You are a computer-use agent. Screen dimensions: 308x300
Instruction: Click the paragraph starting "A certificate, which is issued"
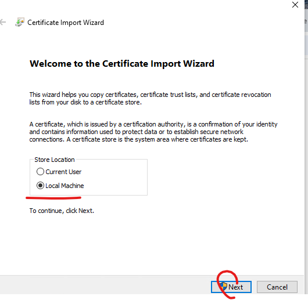pyautogui.click(x=153, y=132)
